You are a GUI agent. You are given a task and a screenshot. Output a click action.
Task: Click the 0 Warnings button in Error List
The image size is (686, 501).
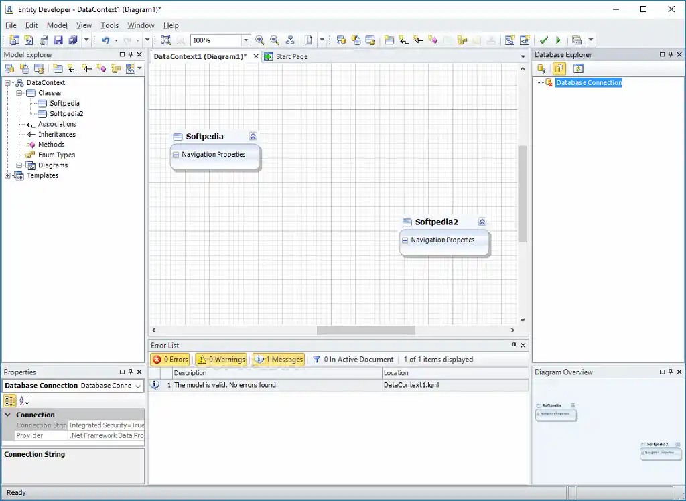pyautogui.click(x=221, y=359)
